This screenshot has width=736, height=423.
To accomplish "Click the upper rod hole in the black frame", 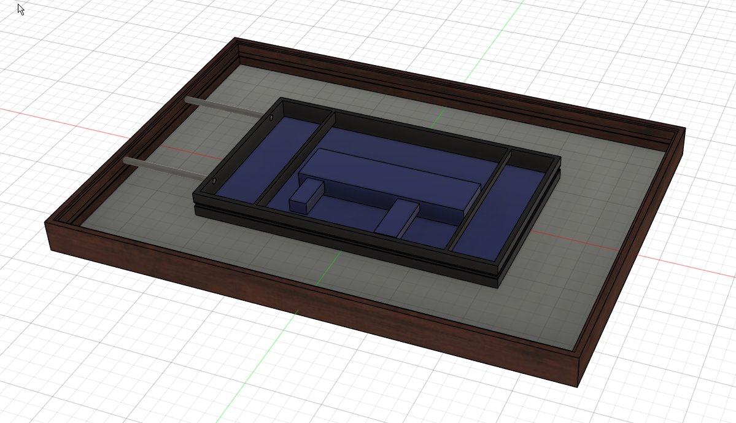I will (x=271, y=117).
